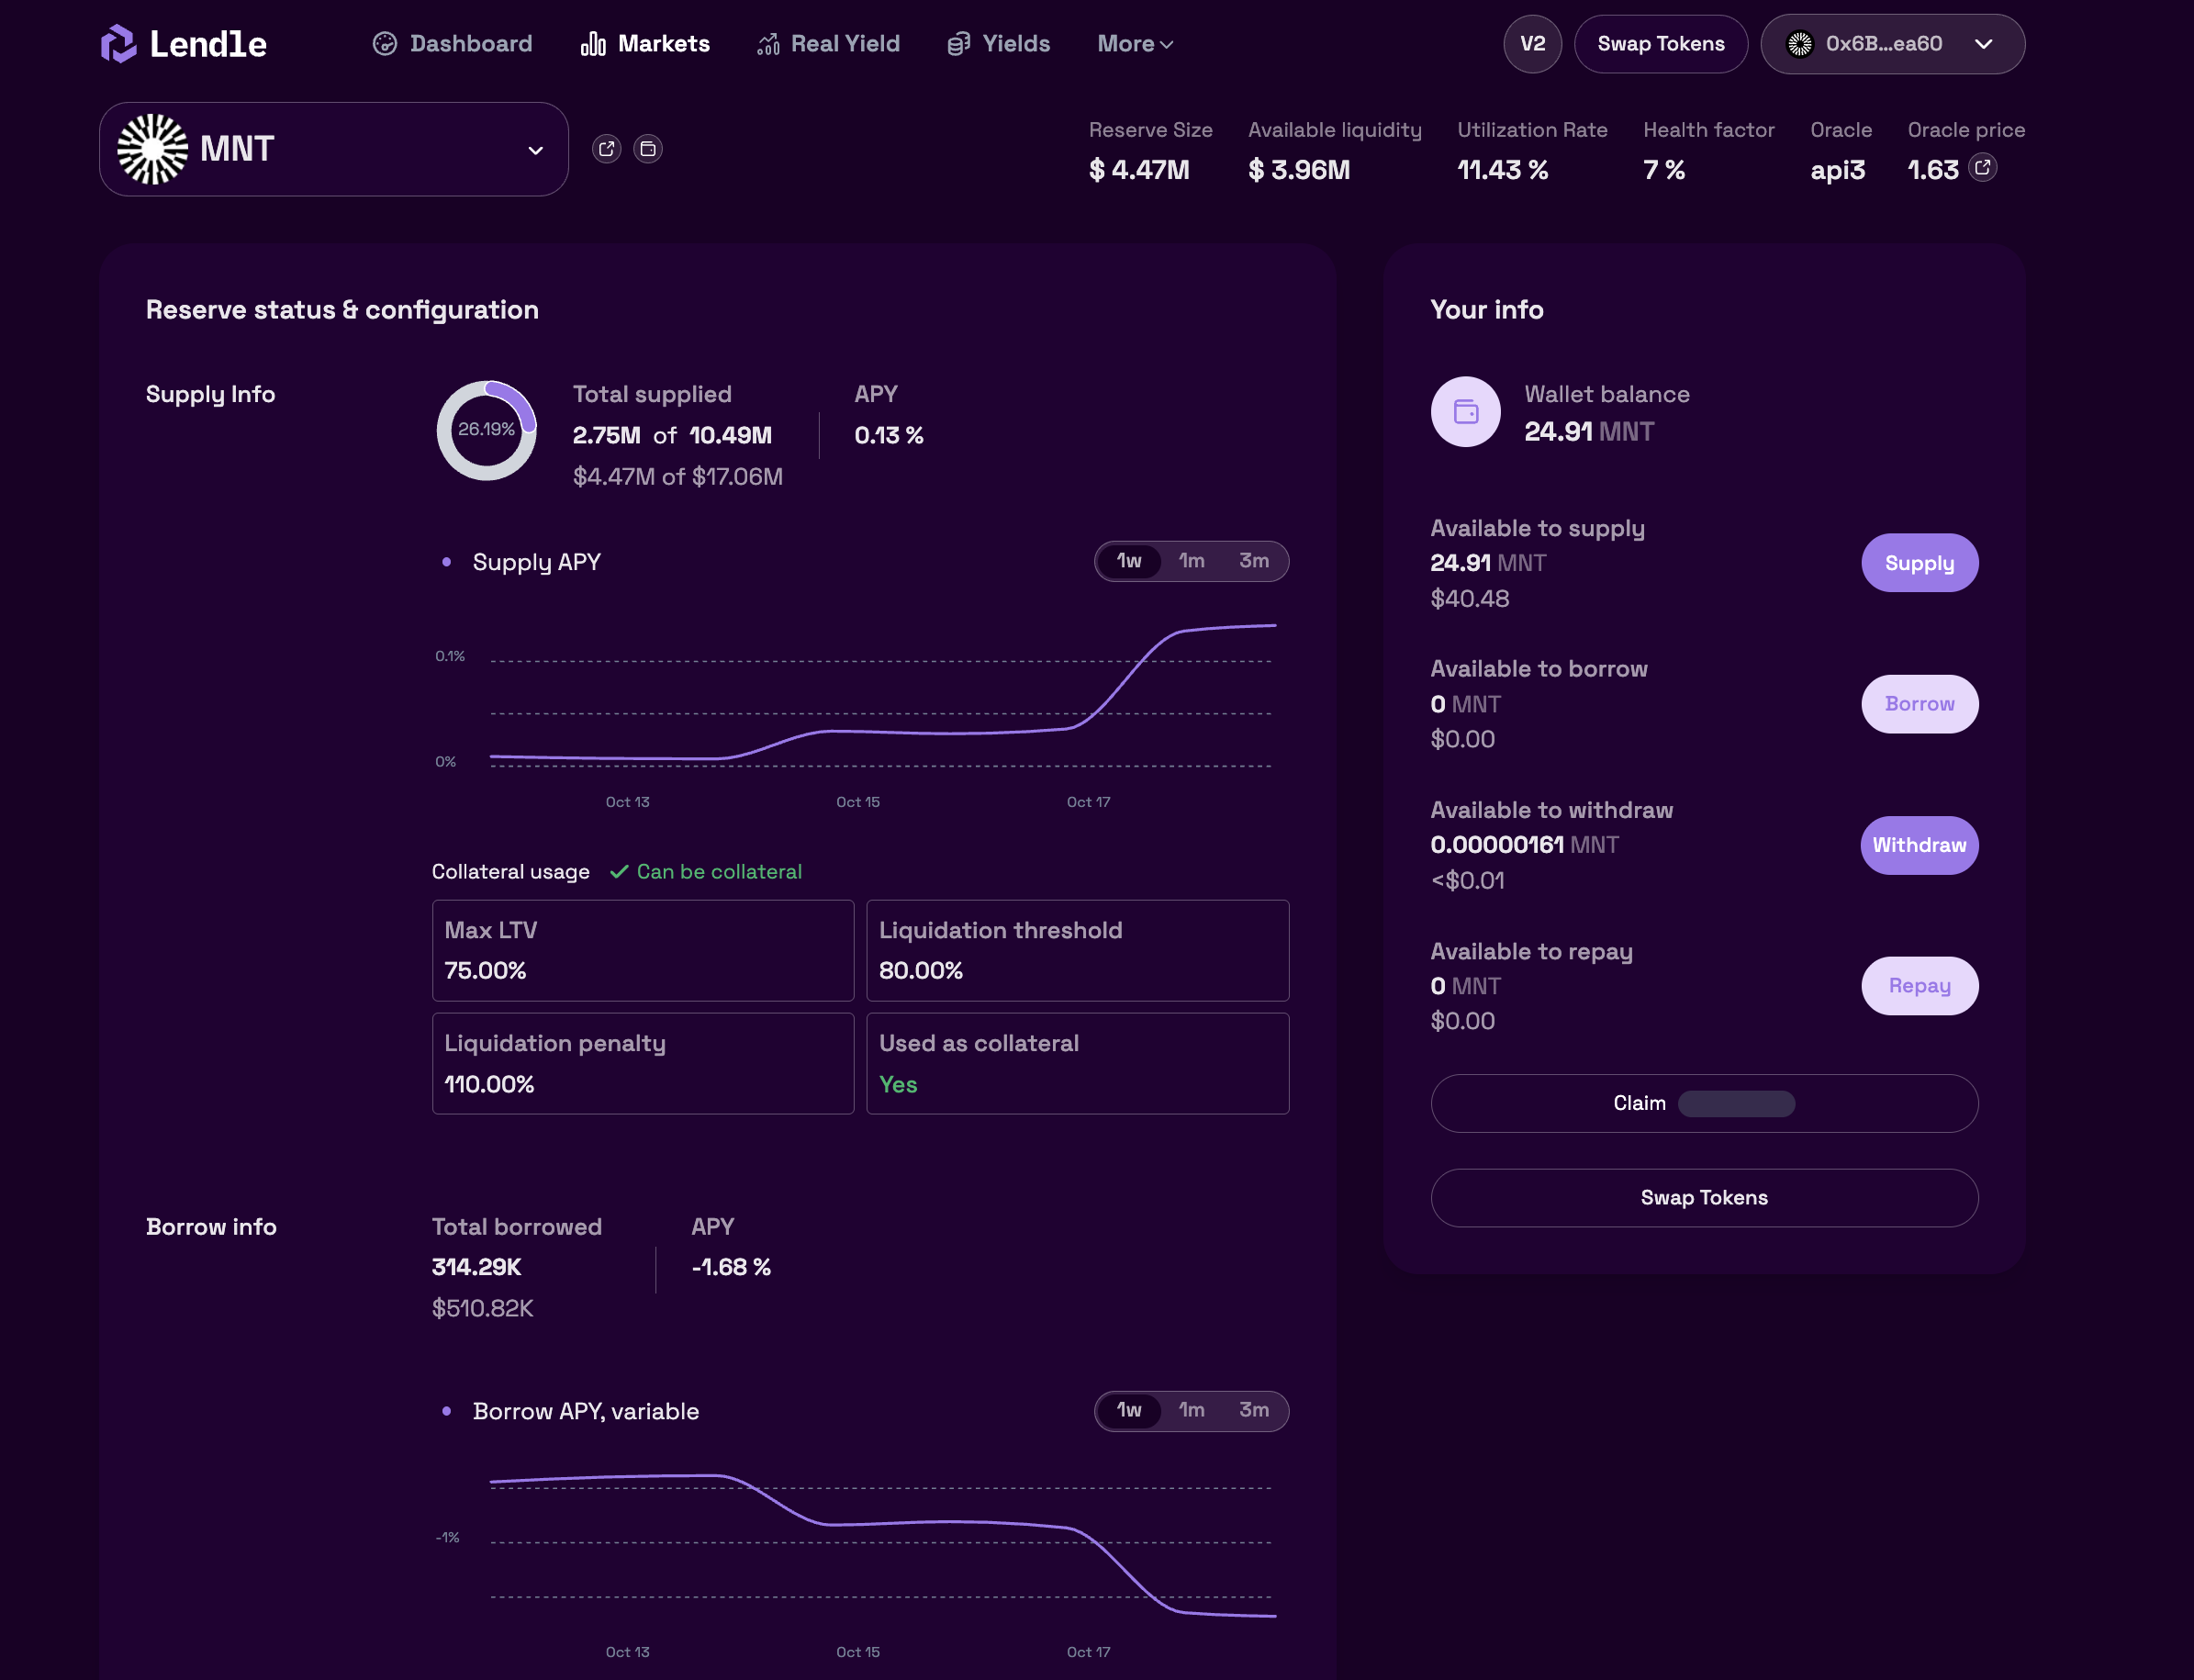Go to the Markets tab
2194x1680 pixels.
point(645,43)
